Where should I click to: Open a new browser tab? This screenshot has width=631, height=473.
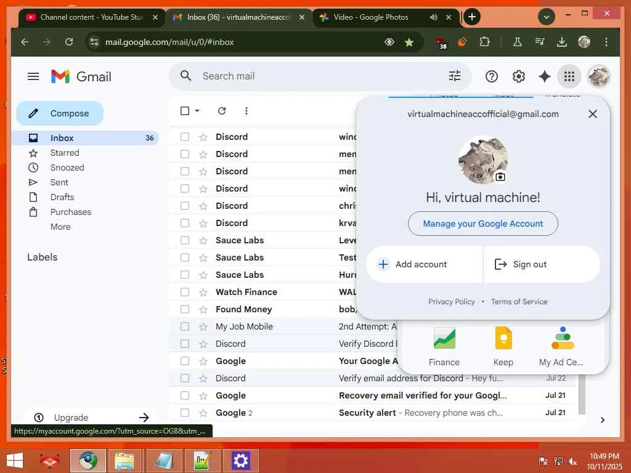click(472, 17)
